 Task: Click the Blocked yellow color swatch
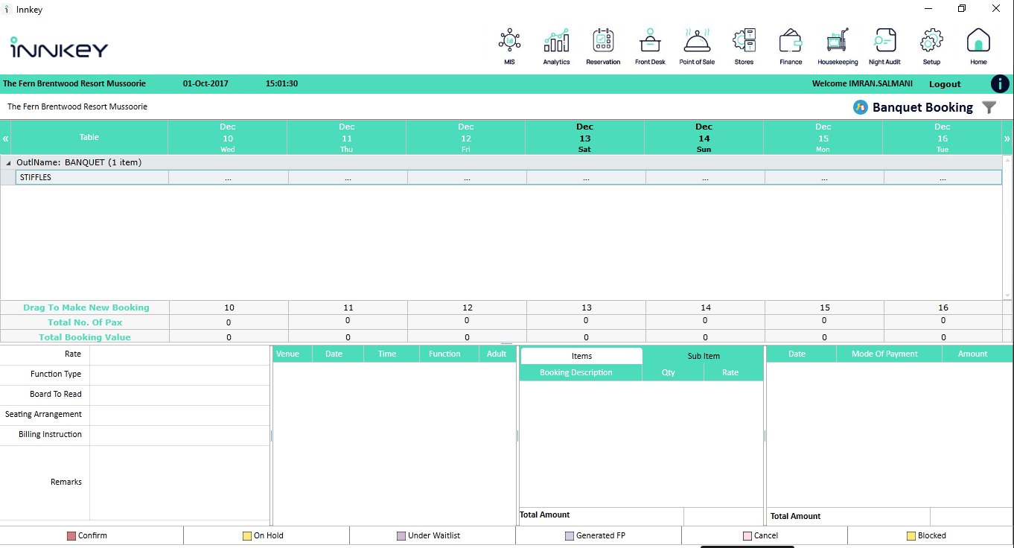(911, 536)
